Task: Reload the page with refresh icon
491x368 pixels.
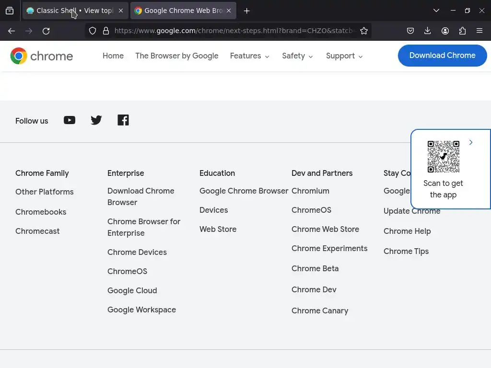Action: point(46,31)
